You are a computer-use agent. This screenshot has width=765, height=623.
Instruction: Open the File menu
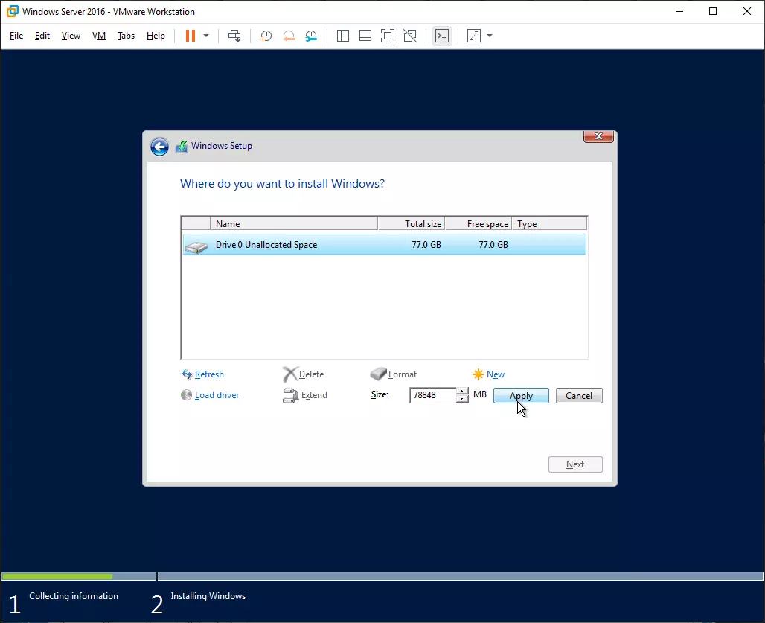pos(16,36)
